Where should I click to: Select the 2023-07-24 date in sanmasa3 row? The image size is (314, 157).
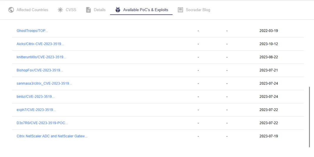[x=268, y=84]
